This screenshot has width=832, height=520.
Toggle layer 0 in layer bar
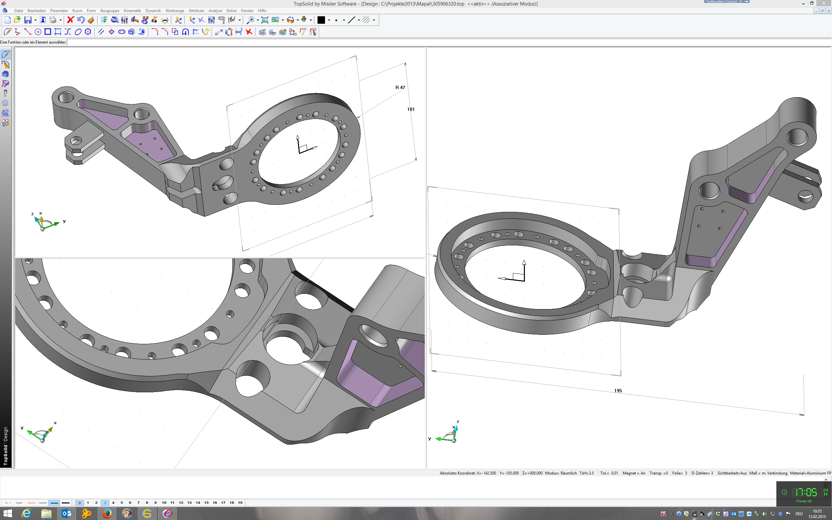(x=79, y=503)
